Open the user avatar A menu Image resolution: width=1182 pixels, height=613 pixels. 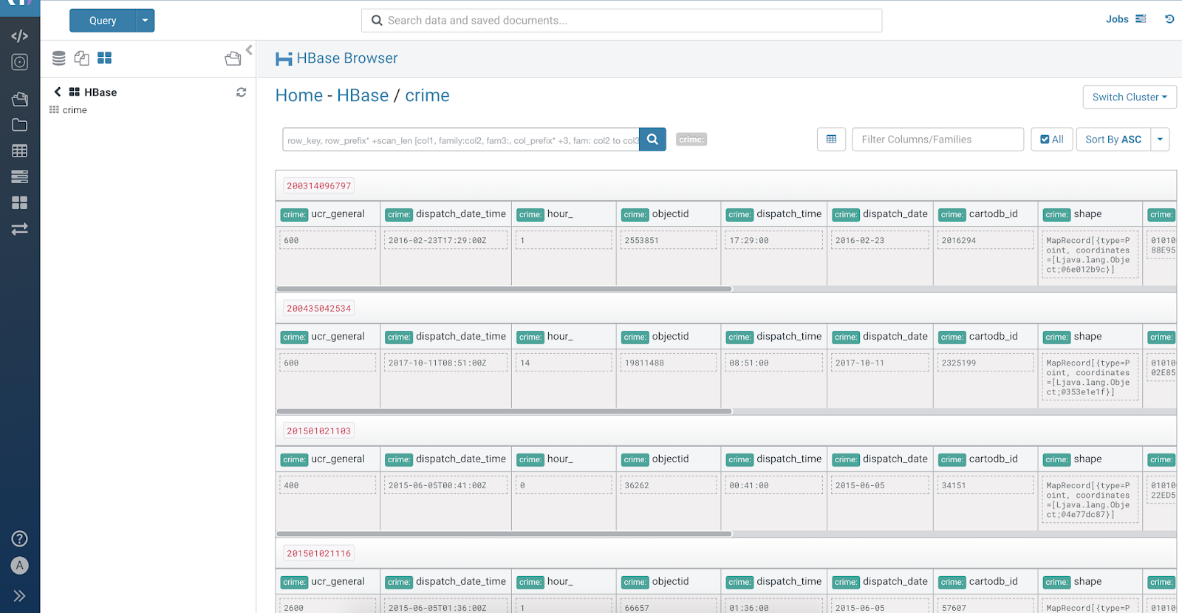20,566
